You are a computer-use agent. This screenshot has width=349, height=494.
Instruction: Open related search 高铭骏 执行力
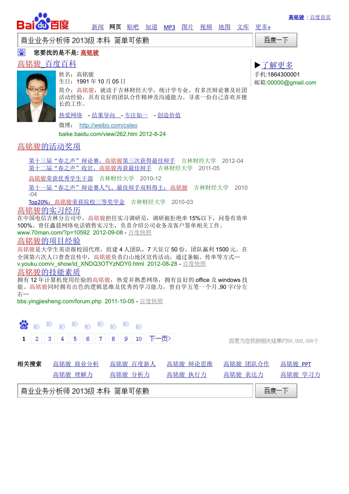tap(187, 375)
